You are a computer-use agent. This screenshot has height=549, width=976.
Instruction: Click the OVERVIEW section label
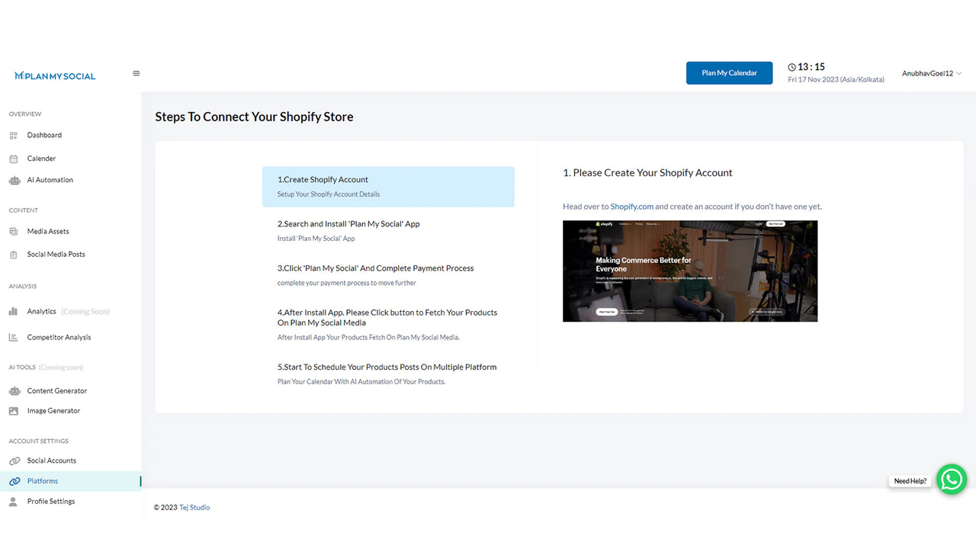point(25,114)
